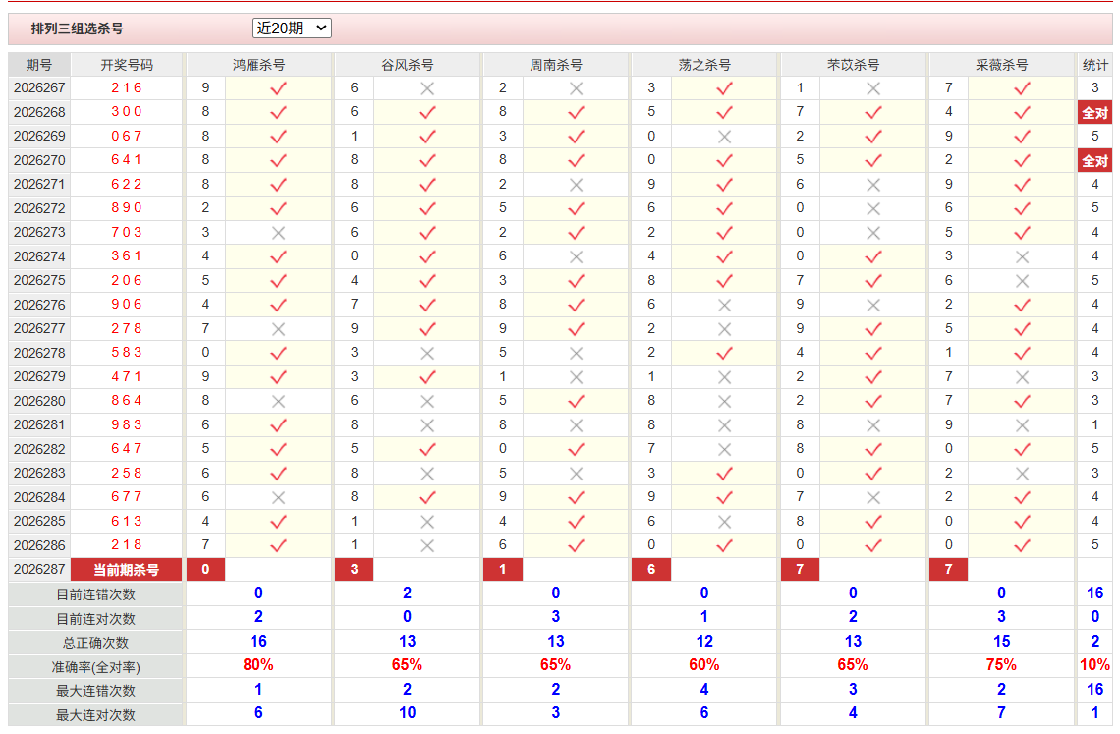
Task: Click 鸿雁 cross mark in row 2026277
Action: coord(279,329)
